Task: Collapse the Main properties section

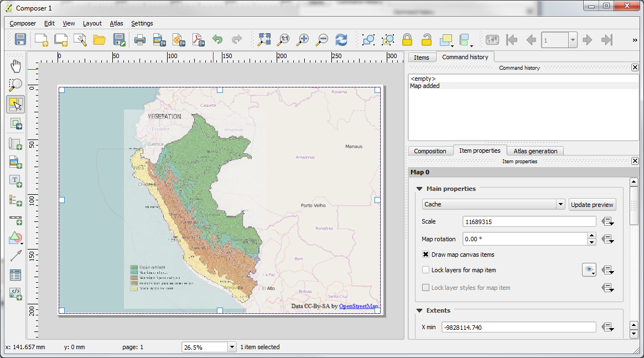Action: [419, 189]
